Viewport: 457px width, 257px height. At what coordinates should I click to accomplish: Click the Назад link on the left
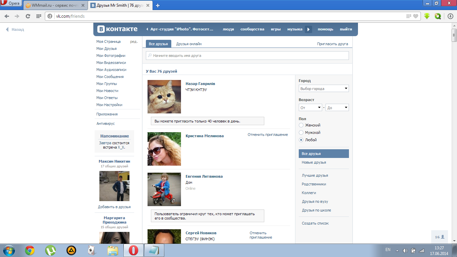click(15, 29)
